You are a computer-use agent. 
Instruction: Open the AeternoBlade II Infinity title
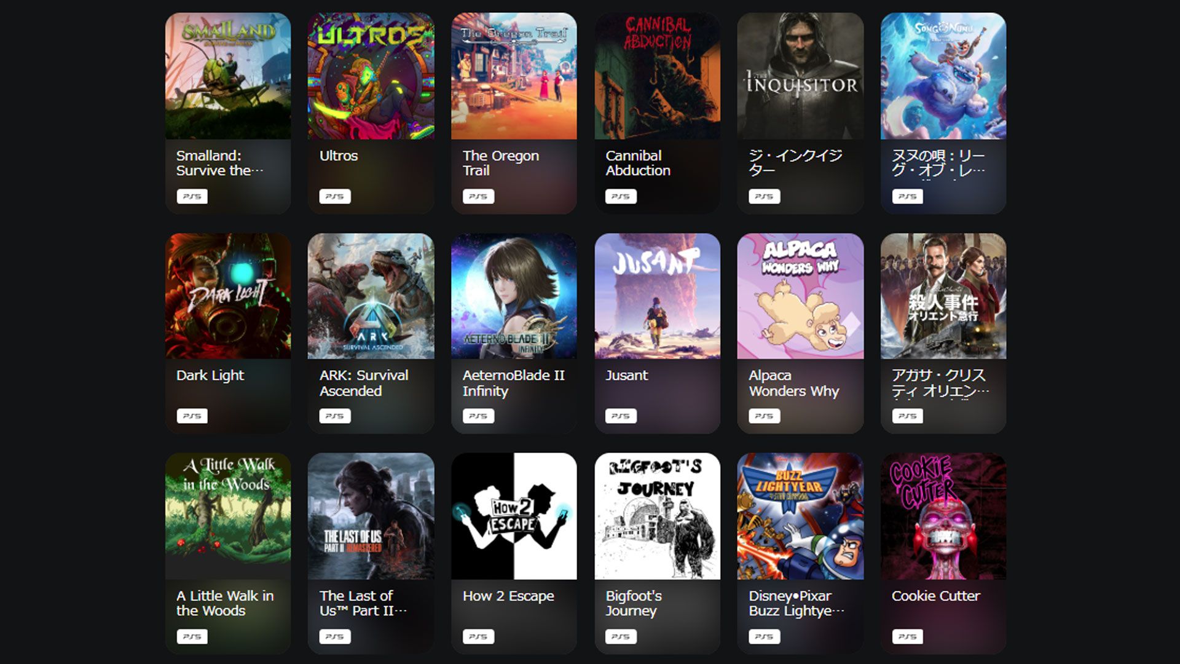coord(513,383)
